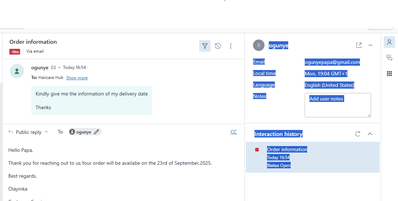Open Order information in interaction history
The image size is (398, 201).
[x=287, y=149]
